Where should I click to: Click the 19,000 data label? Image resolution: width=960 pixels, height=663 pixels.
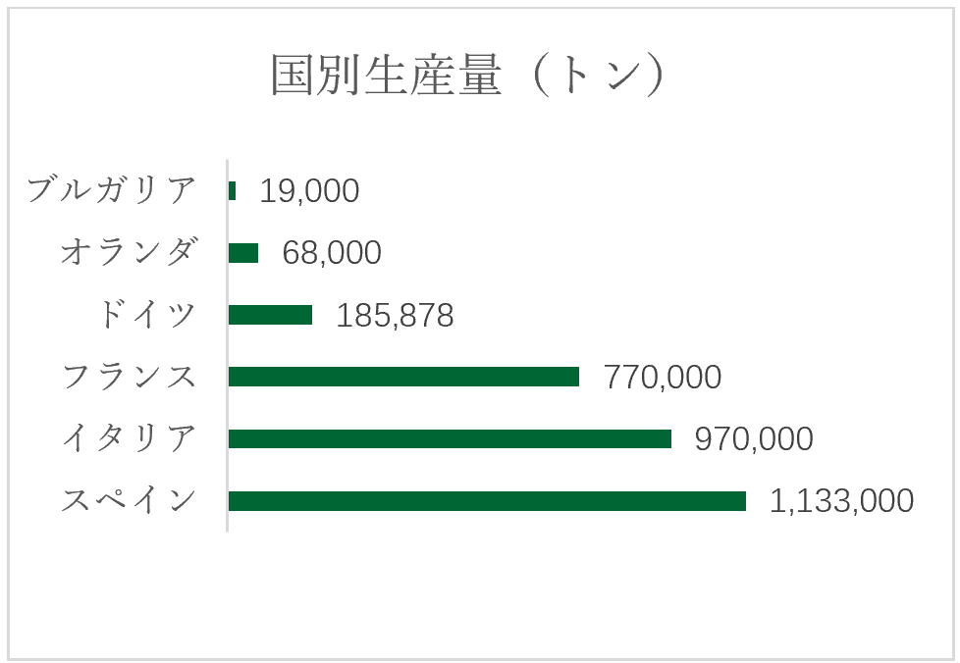pos(309,191)
